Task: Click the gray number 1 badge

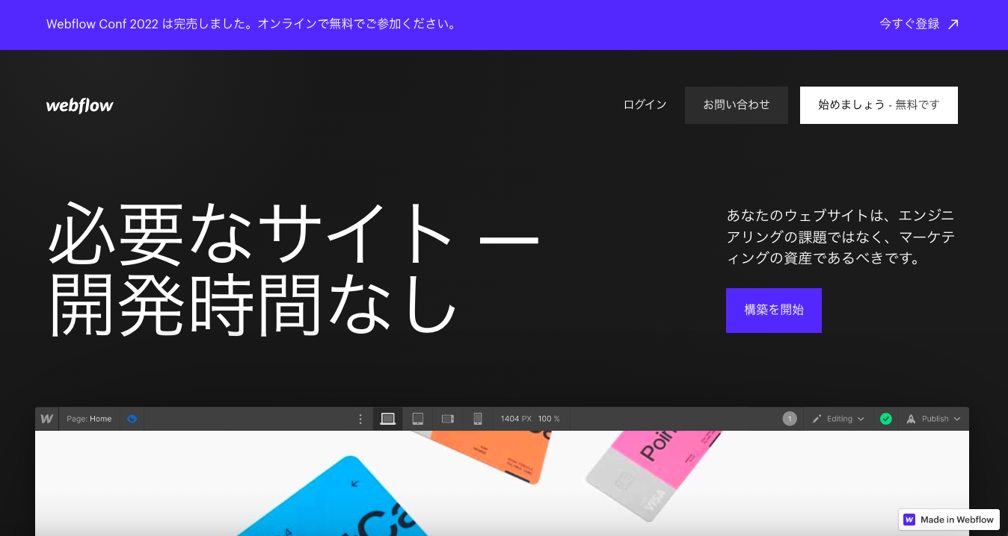Action: click(x=790, y=419)
